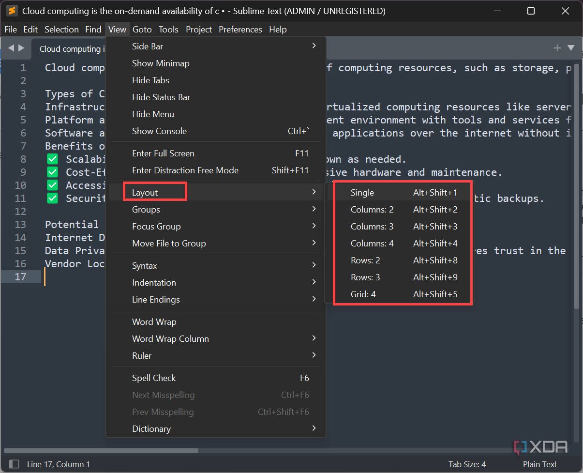Enable Spell Check from the View menu
The height and width of the screenshot is (473, 583).
click(x=154, y=378)
